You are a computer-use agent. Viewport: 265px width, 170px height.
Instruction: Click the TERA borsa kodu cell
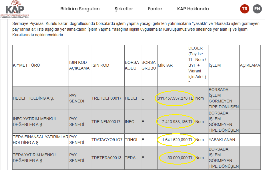tap(133, 158)
